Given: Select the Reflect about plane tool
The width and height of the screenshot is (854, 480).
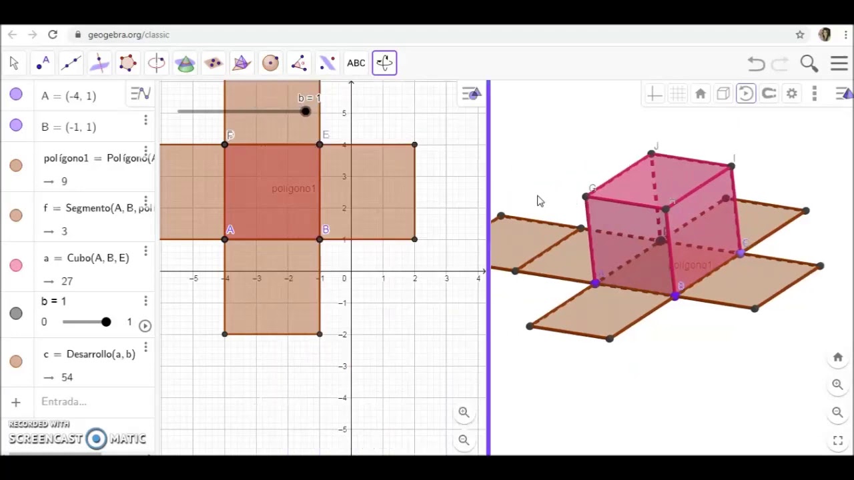Looking at the screenshot, I should (x=328, y=63).
